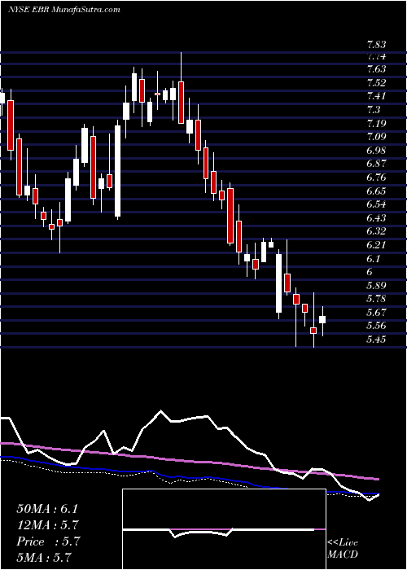Screen dimensions: 407x570
Task: Click the 7.41 price axis label
Action: pyautogui.click(x=376, y=96)
